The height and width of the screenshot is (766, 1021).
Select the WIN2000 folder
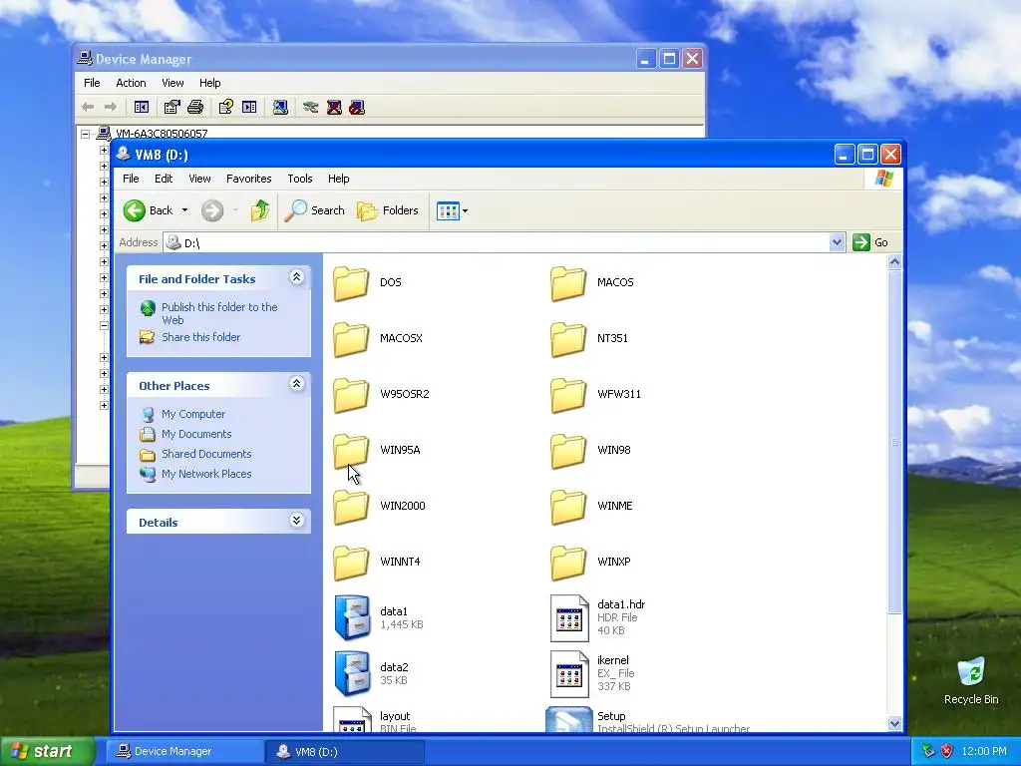click(379, 507)
